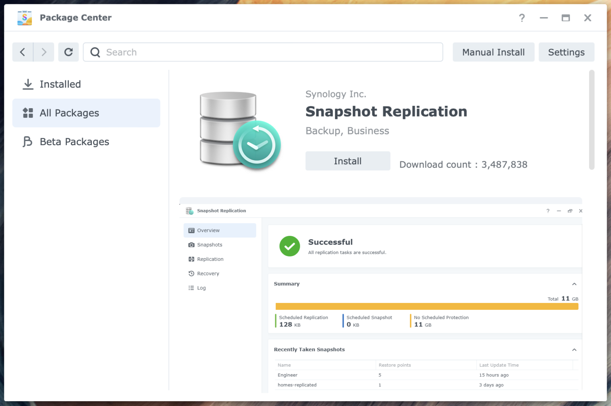Open the Replication page in Snapshot Replication

[210, 259]
